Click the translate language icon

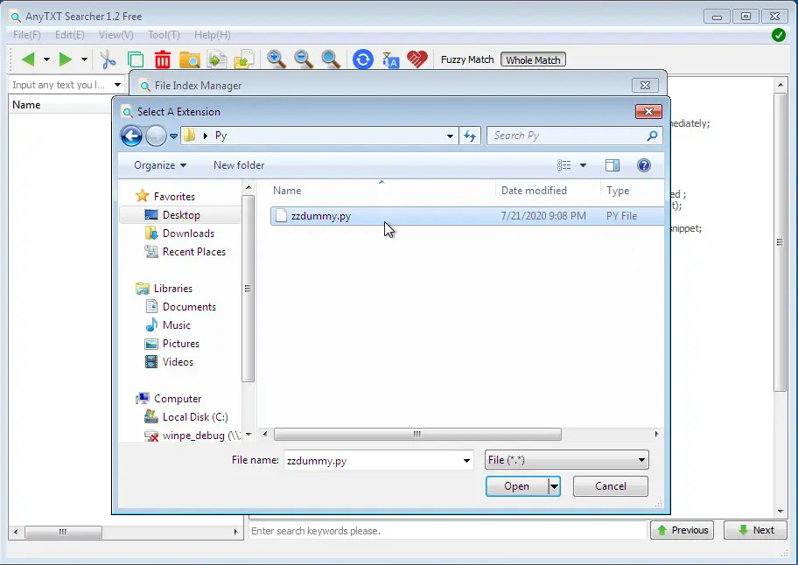pos(391,59)
